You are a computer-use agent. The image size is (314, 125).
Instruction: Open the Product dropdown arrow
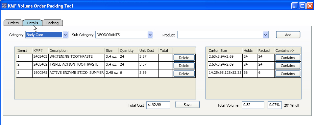point(265,35)
